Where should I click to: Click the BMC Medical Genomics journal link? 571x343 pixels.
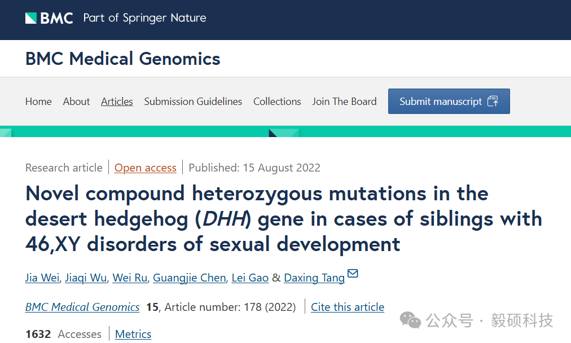point(82,307)
